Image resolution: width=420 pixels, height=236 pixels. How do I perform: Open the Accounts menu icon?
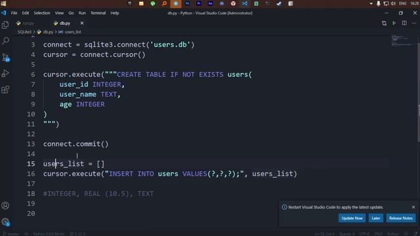tap(5, 205)
